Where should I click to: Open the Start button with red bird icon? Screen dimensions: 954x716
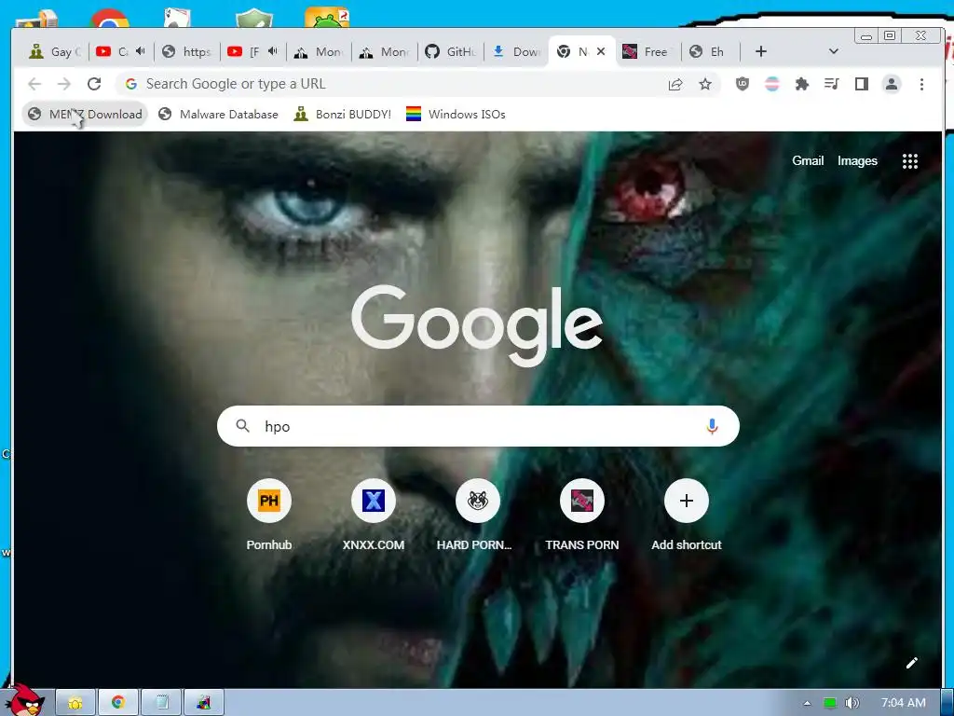pyautogui.click(x=25, y=700)
